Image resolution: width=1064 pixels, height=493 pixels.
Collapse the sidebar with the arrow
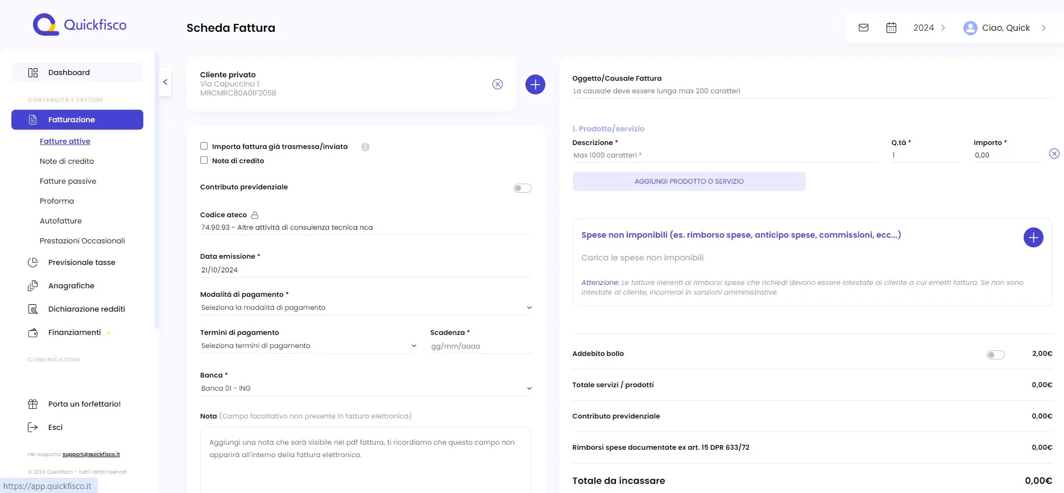click(x=165, y=82)
